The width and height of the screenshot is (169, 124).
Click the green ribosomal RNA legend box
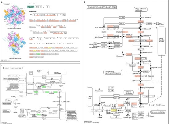31,7
